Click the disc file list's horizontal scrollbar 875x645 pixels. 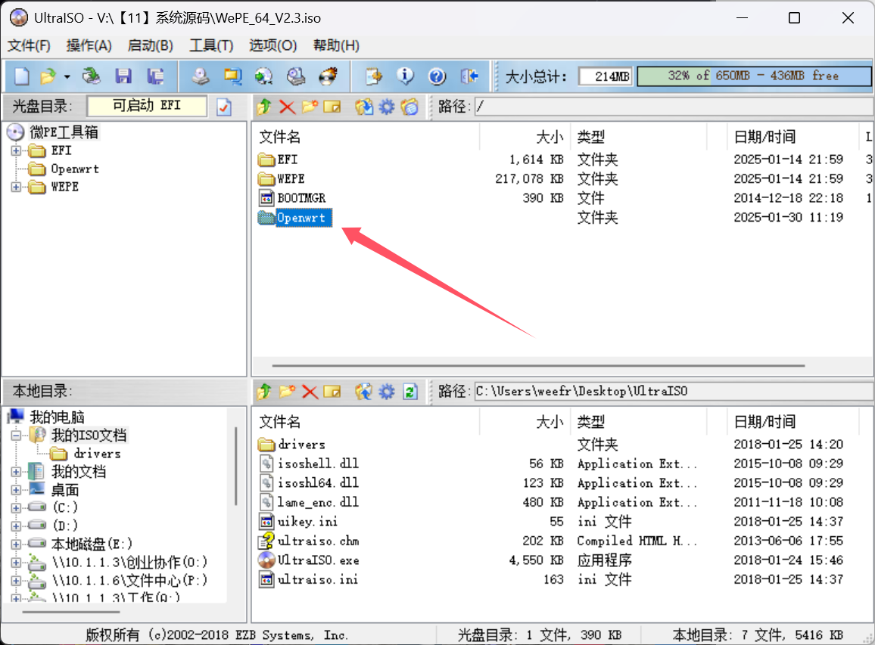coord(538,366)
